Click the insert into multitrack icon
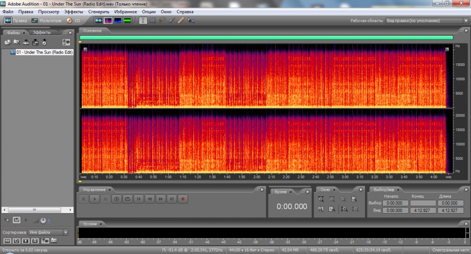 (35, 42)
